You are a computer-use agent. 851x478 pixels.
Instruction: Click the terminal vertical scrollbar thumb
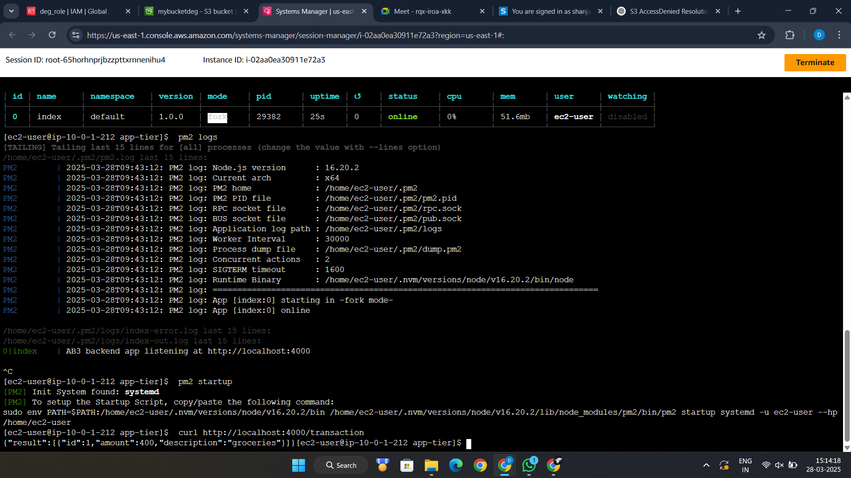tap(847, 385)
